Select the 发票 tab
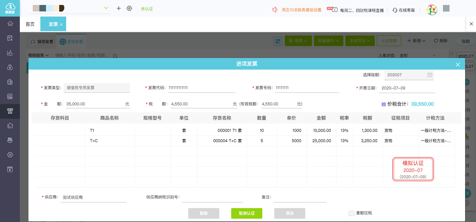476x222 pixels. 53,24
